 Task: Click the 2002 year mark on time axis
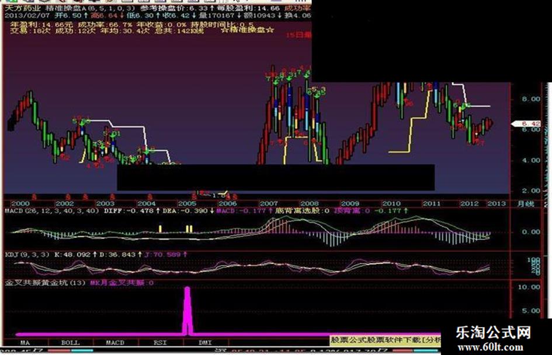pyautogui.click(x=65, y=203)
